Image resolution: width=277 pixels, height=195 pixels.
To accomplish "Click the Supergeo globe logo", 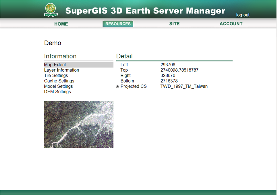I will [x=51, y=10].
